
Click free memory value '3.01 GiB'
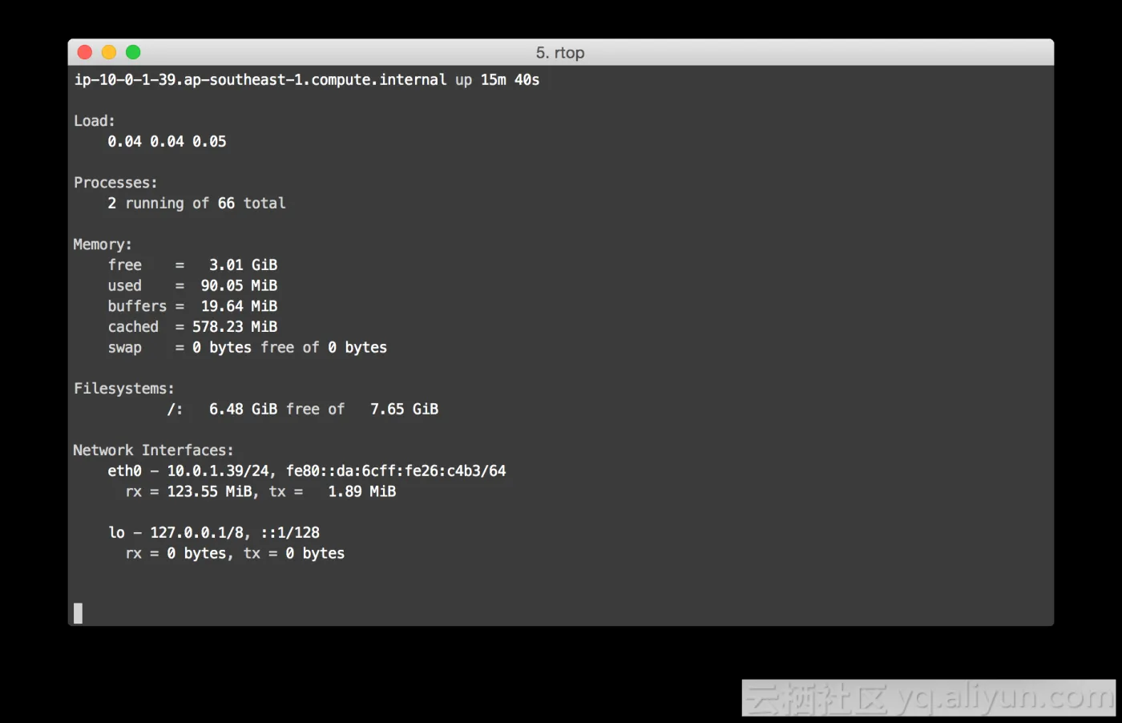243,265
